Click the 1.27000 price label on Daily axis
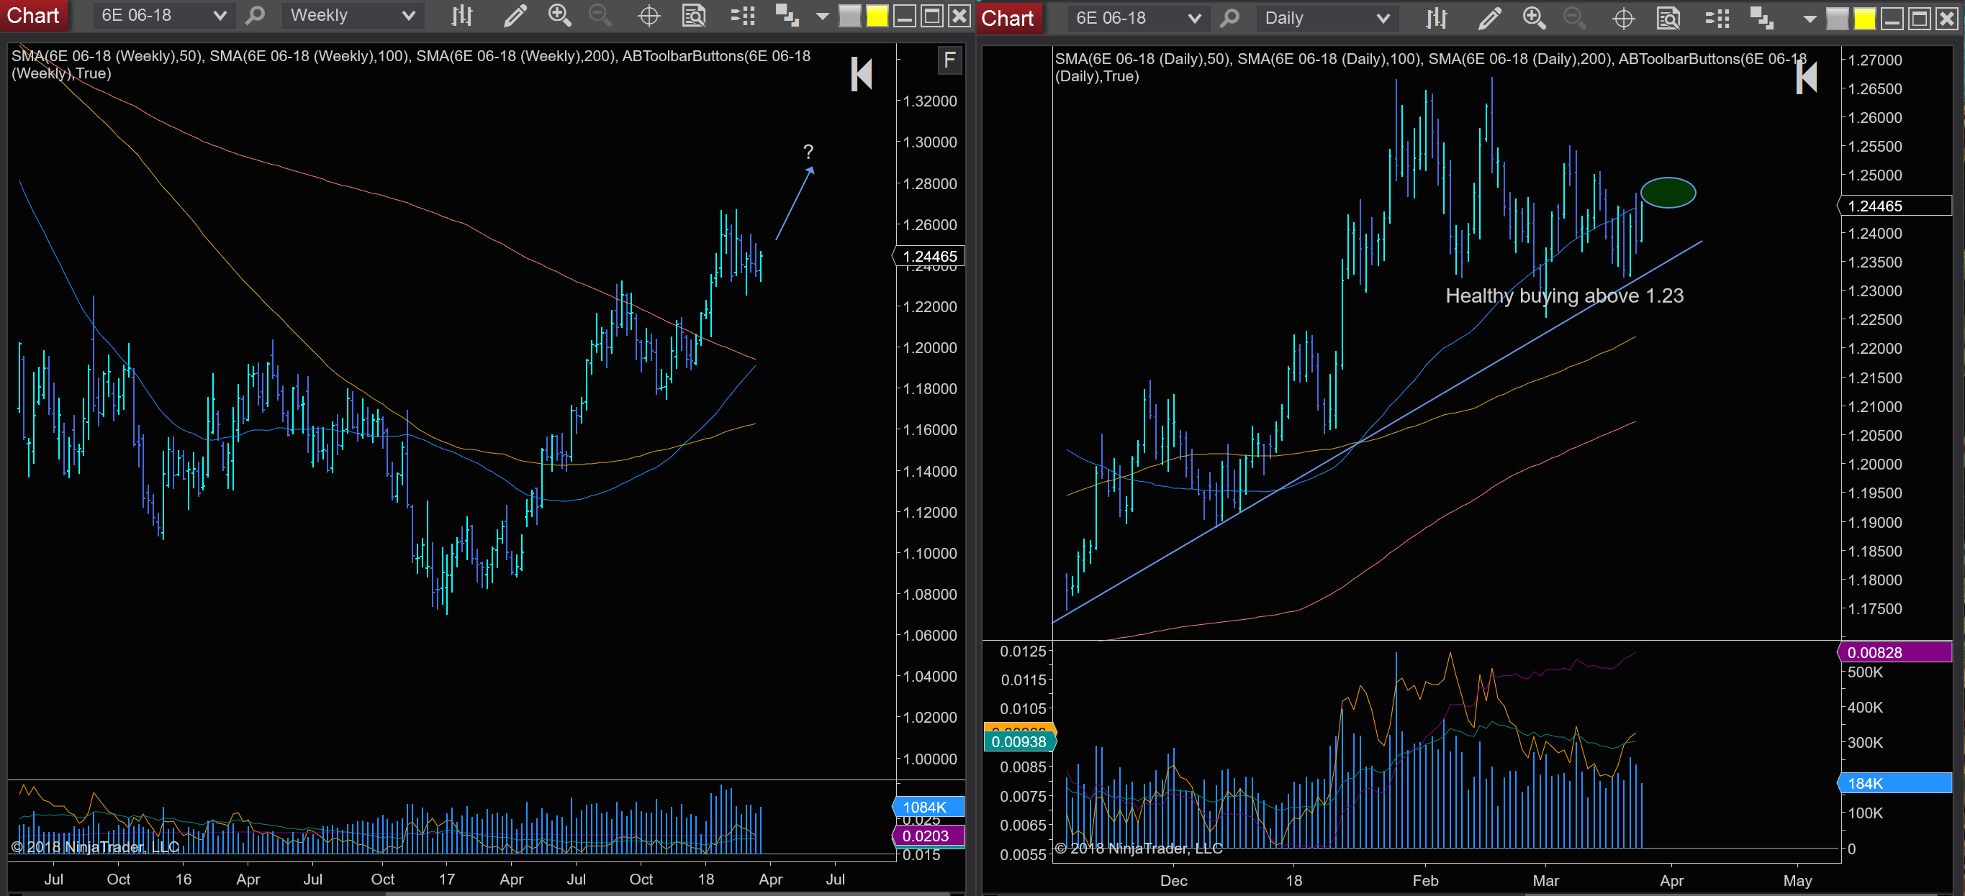Image resolution: width=1965 pixels, height=896 pixels. coord(1875,60)
